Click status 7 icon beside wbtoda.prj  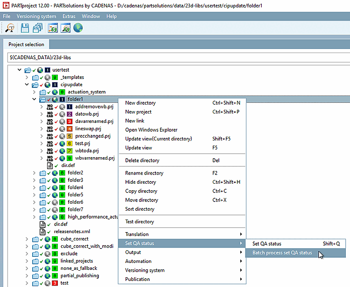point(70,151)
